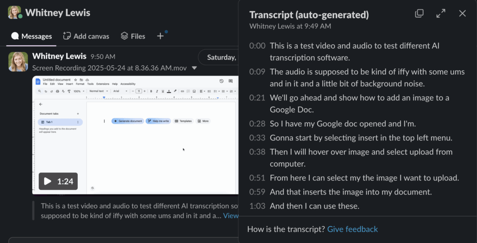Click Google Docs icon in video preview
The image size is (477, 243).
38,81
